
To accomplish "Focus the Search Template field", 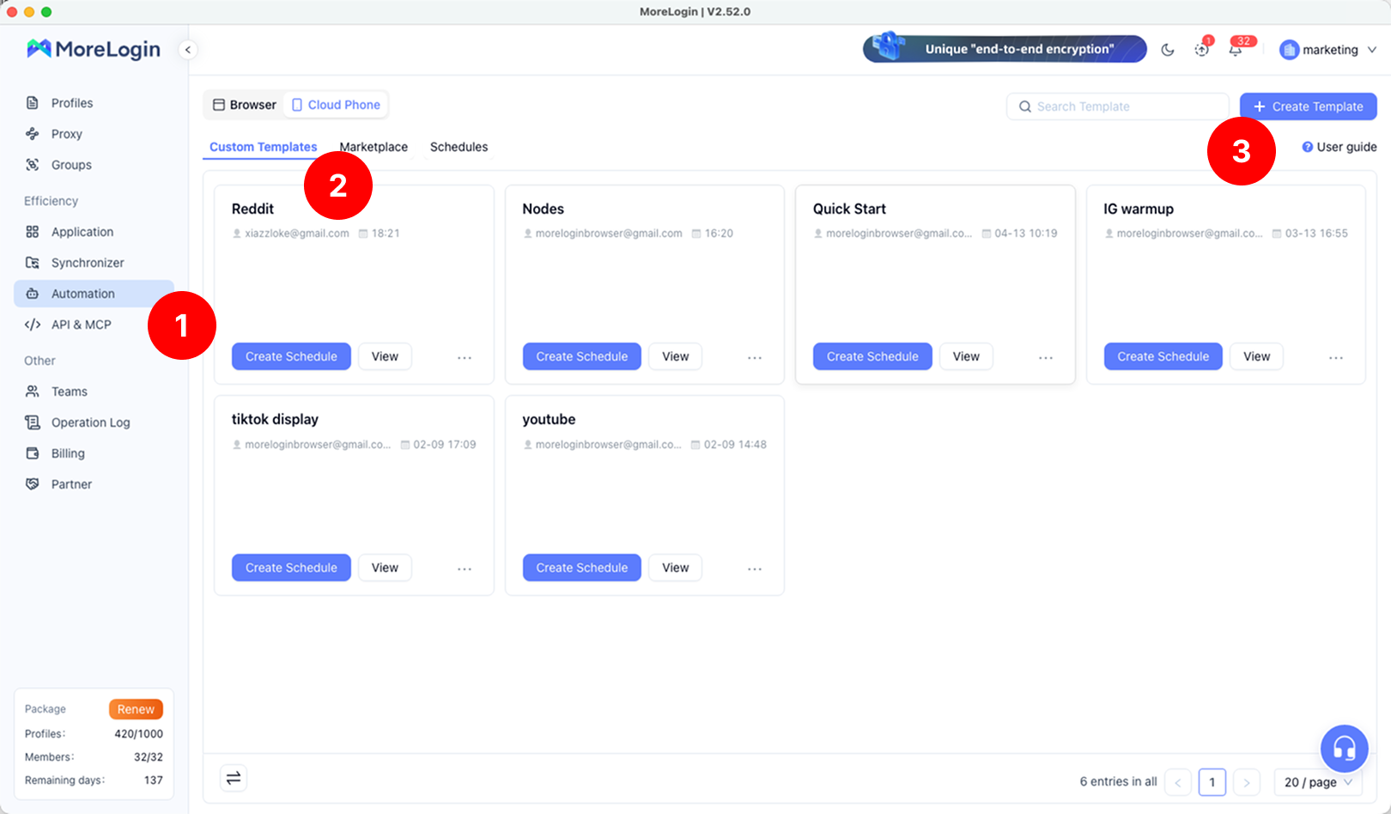I will (1118, 106).
